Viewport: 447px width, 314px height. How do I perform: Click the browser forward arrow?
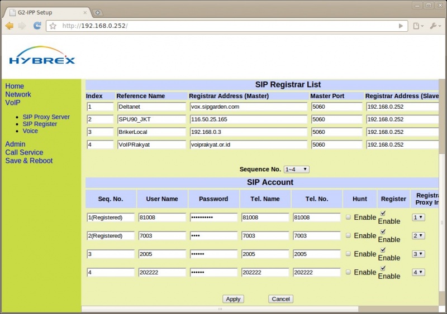pos(22,26)
